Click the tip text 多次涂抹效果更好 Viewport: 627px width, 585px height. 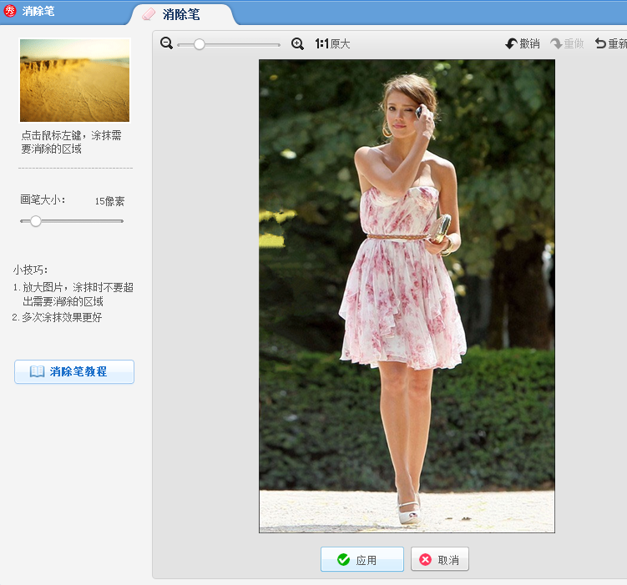pos(62,317)
